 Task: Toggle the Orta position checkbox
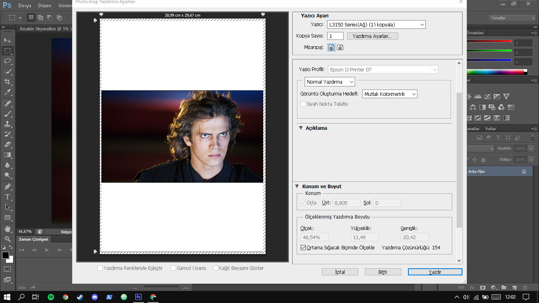click(x=303, y=203)
